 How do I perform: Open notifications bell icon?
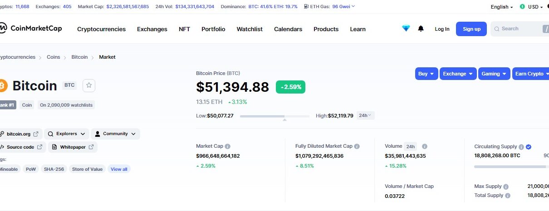click(421, 28)
